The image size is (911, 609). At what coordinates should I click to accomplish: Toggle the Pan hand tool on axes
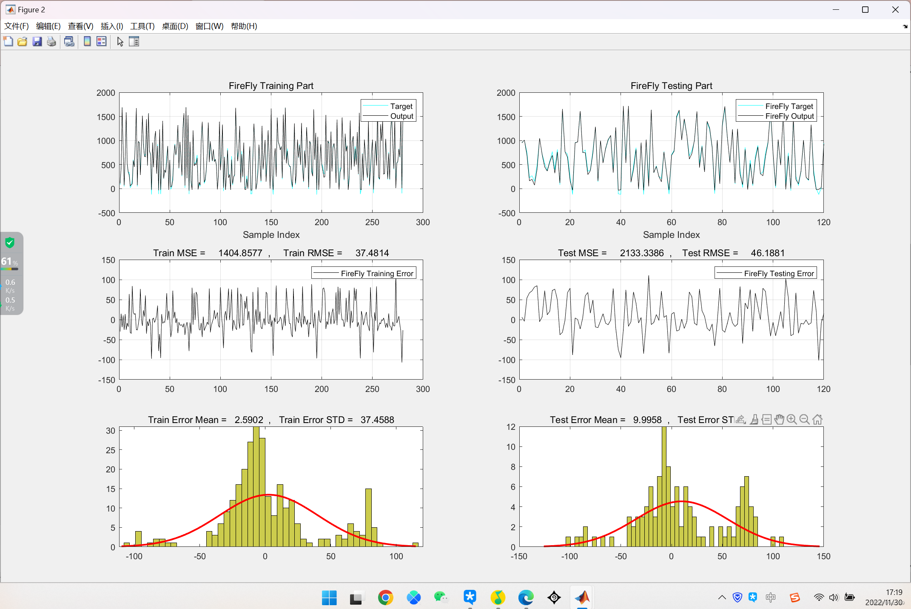[779, 420]
